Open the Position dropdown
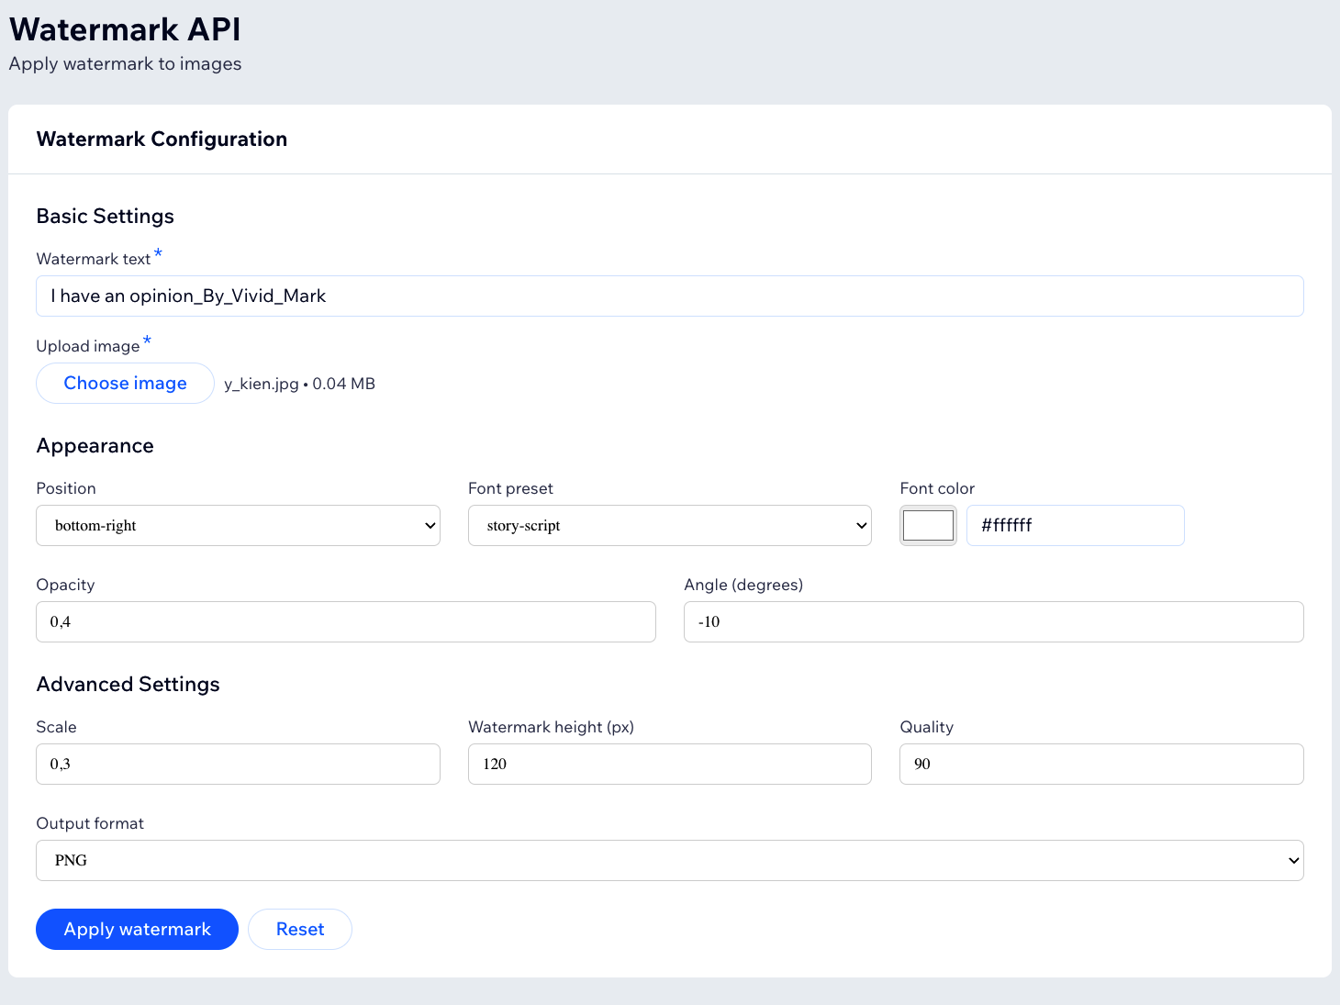 238,526
